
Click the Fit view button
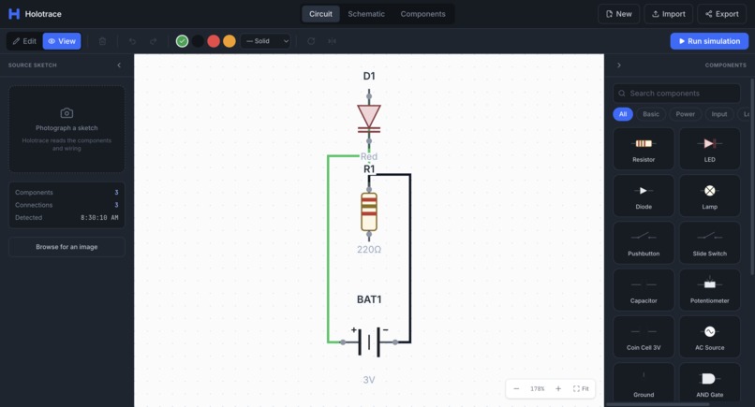pyautogui.click(x=581, y=388)
